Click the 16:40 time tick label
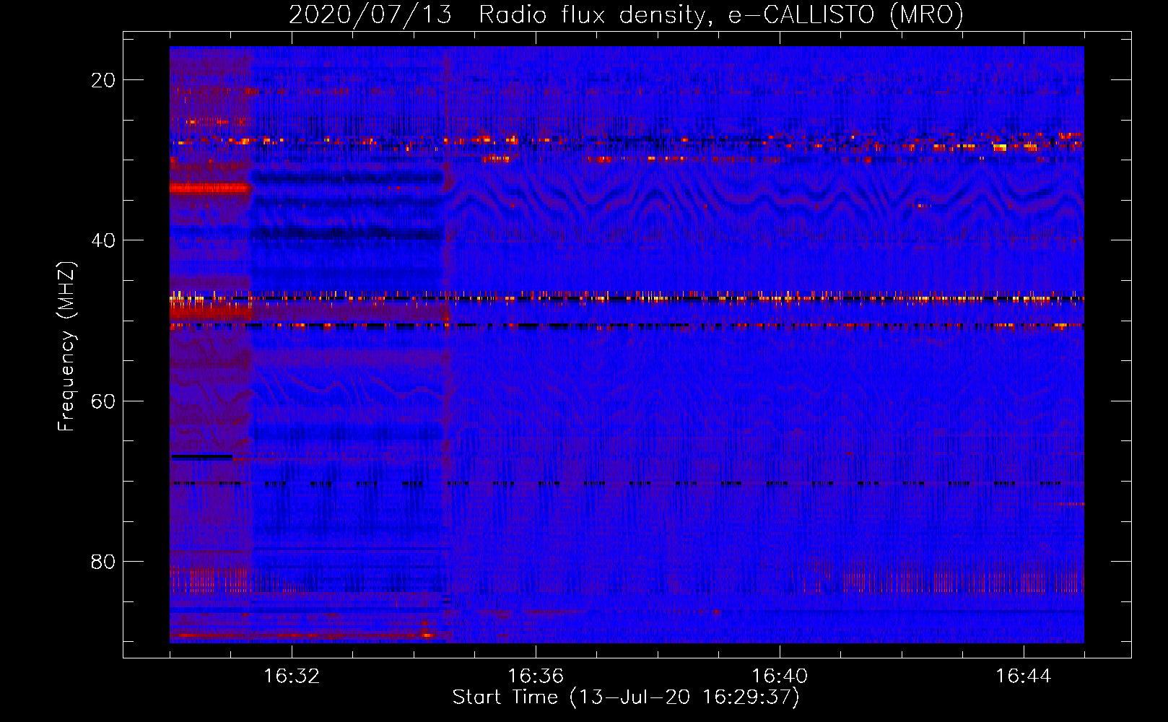Screen dimensions: 1168x722 [780, 677]
